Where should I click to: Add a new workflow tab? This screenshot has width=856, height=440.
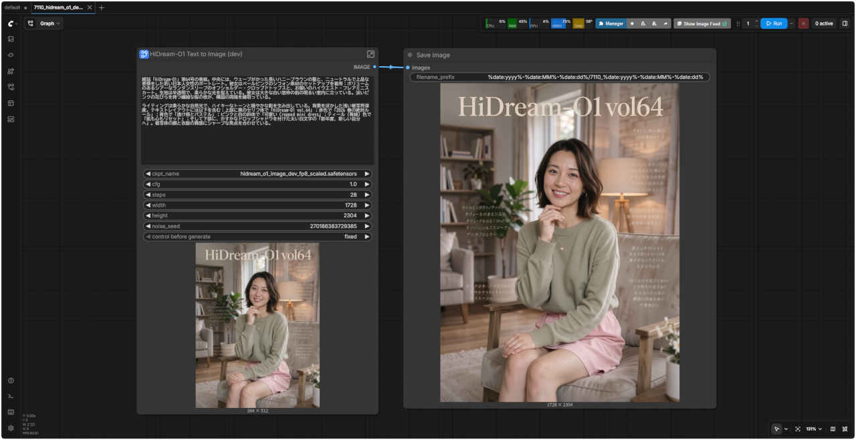(102, 7)
